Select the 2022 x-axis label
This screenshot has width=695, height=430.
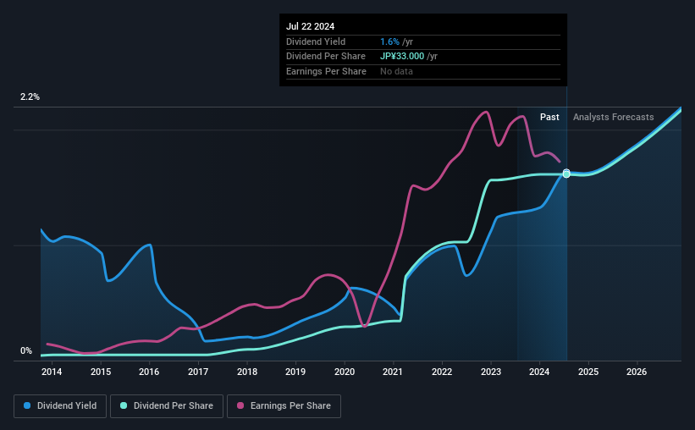(x=442, y=372)
